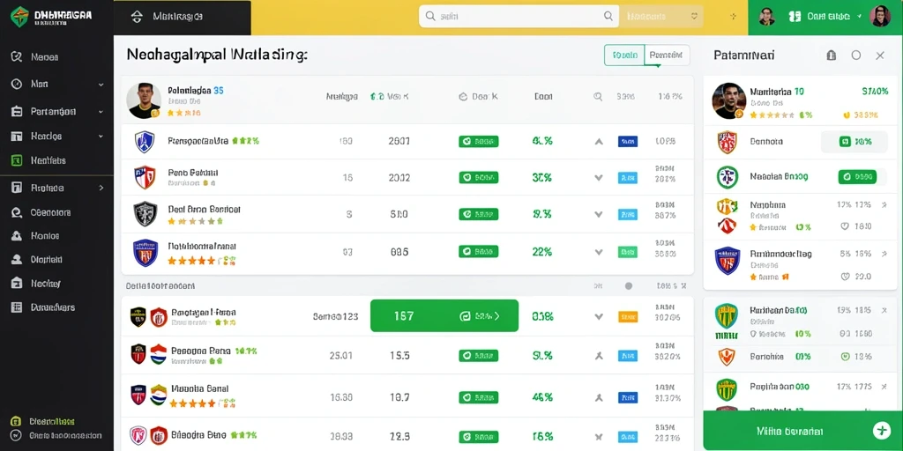Click the star icon in the yellow top bar
This screenshot has height=451, width=903.
tap(733, 17)
